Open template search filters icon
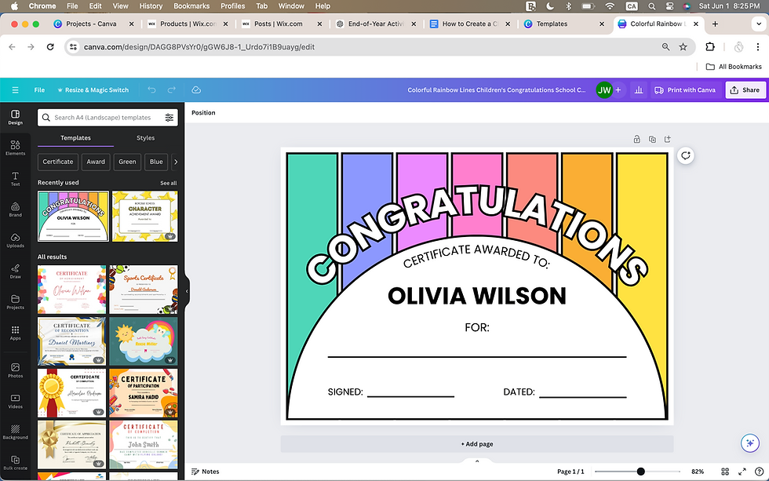This screenshot has width=769, height=481. (169, 118)
